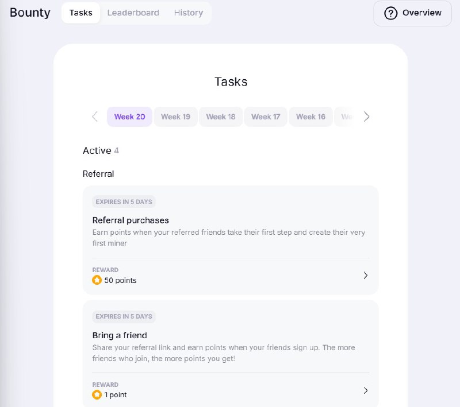This screenshot has width=460, height=407.
Task: Click the coin icon beside 1 point
Action: point(97,395)
